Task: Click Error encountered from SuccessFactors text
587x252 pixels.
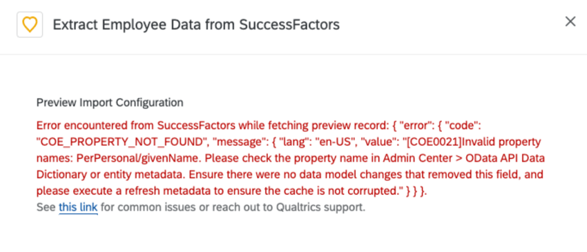Action: tap(136, 125)
